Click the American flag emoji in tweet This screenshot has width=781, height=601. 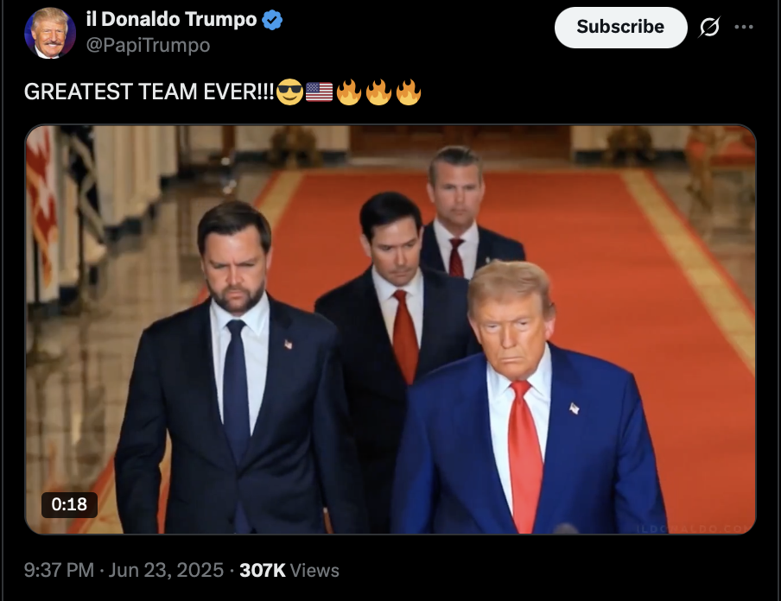pos(319,92)
